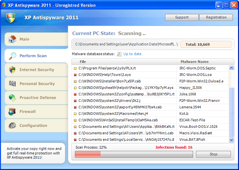Select the Perform Scan tab

[x=36, y=56]
